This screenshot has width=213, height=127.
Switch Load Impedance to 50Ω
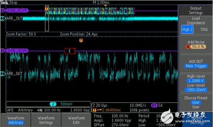tap(204, 29)
